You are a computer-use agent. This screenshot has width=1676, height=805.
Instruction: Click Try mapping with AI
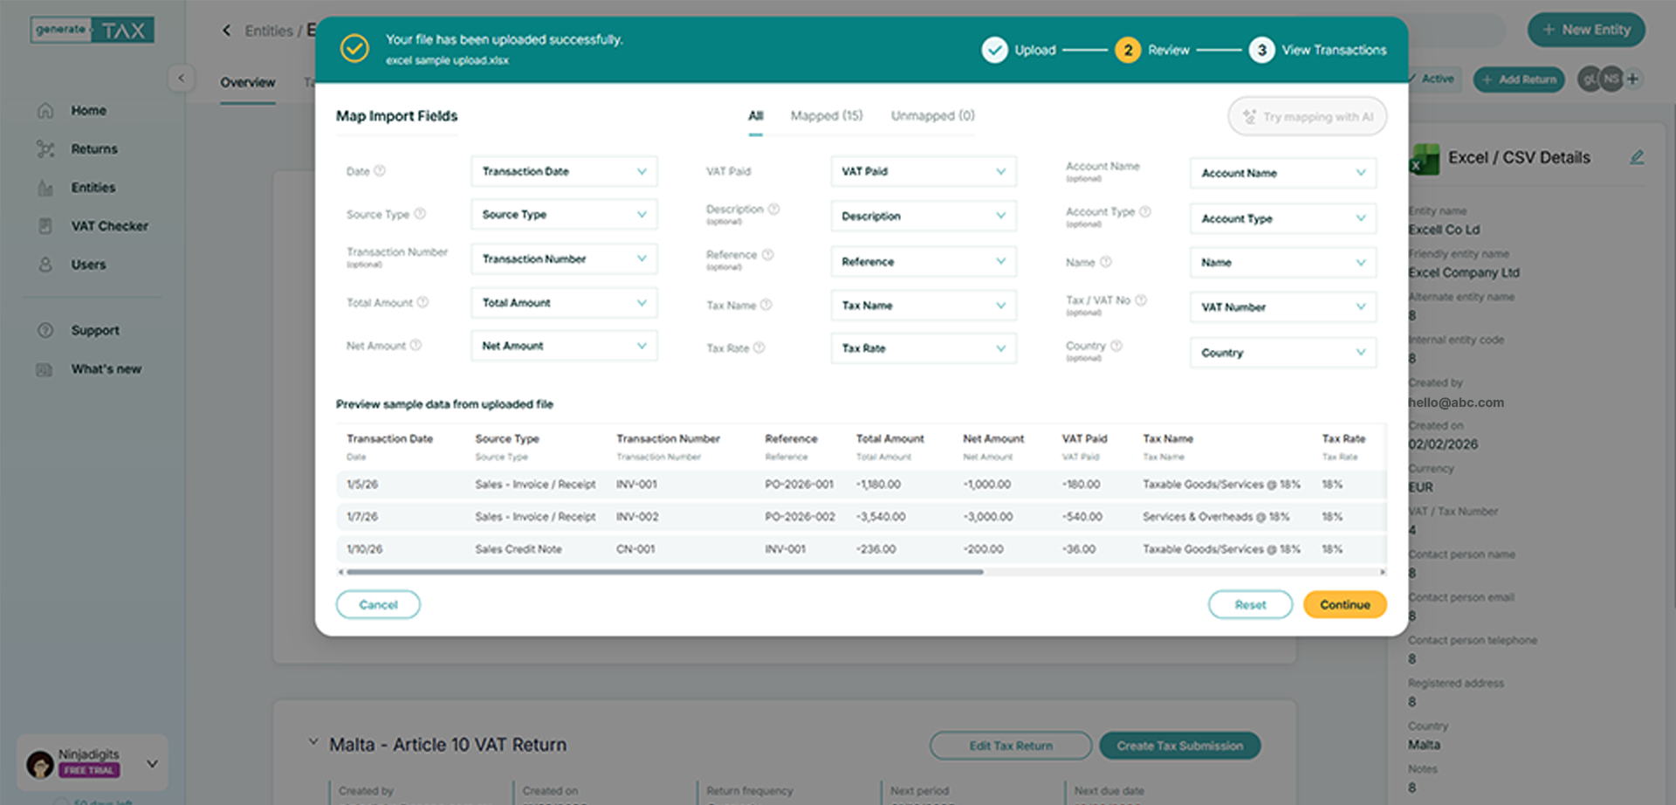tap(1307, 117)
